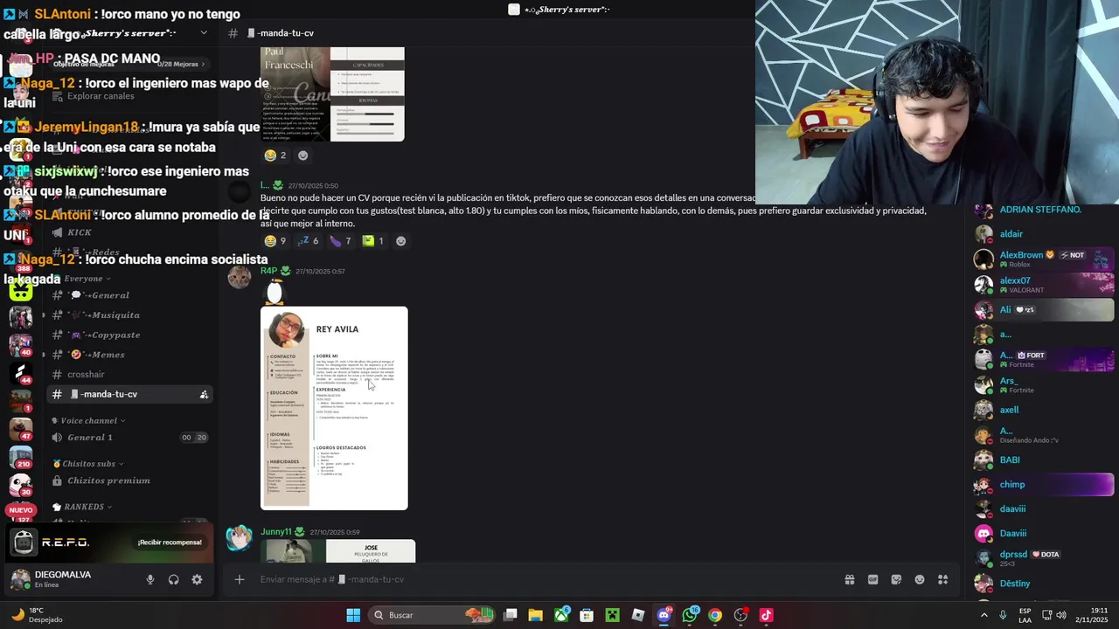1119x629 pixels.
Task: Open member BABI in member list
Action: (x=1044, y=460)
